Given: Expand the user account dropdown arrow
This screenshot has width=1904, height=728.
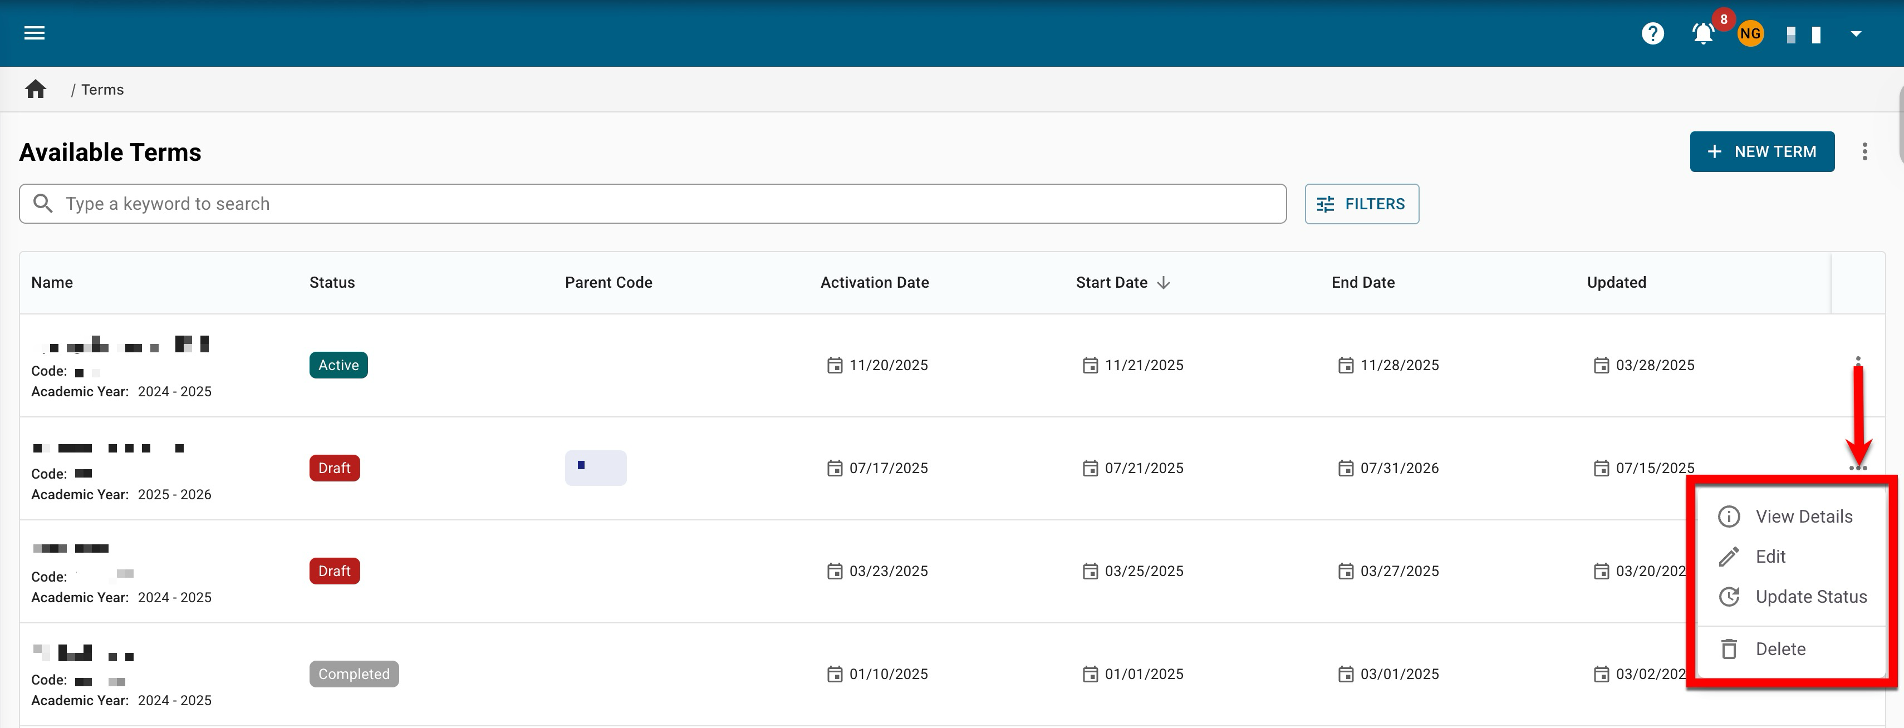Looking at the screenshot, I should tap(1855, 33).
